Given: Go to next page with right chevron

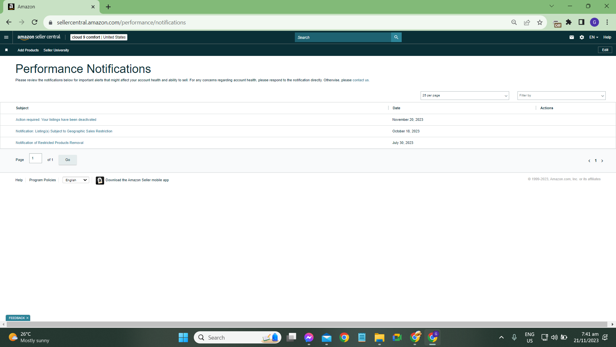Looking at the screenshot, I should pos(602,161).
